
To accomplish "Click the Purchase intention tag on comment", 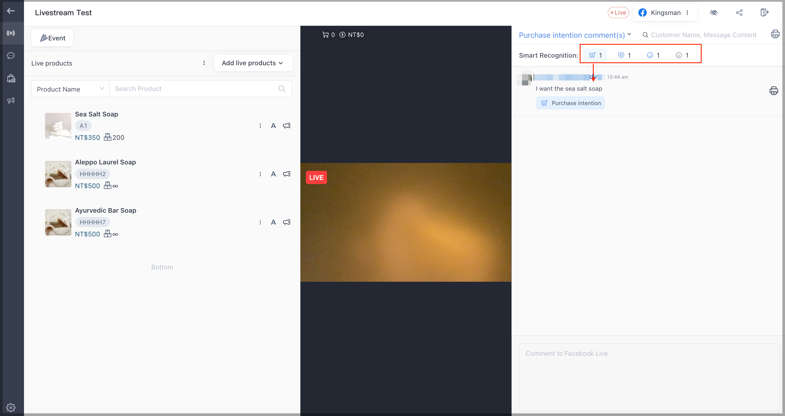I will tap(570, 103).
